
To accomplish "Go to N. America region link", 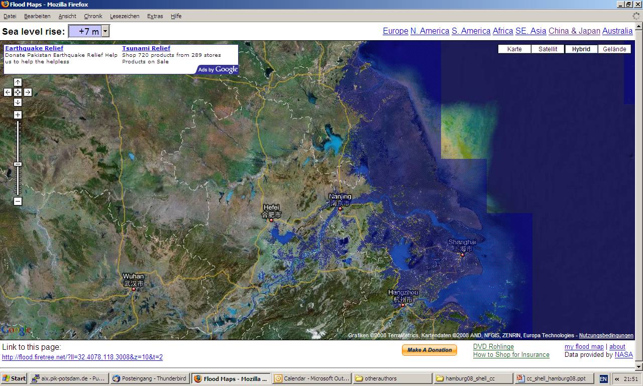I will coord(430,31).
